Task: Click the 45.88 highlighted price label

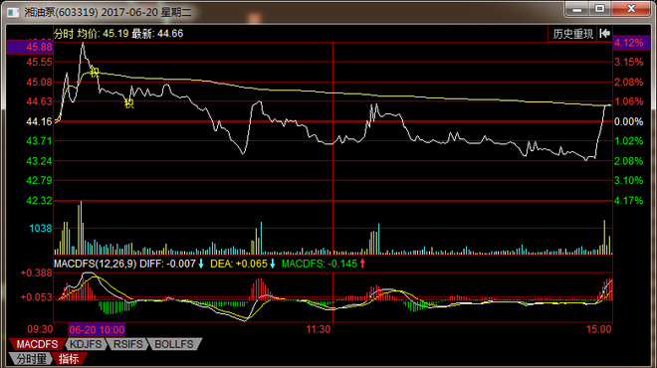Action: point(30,47)
